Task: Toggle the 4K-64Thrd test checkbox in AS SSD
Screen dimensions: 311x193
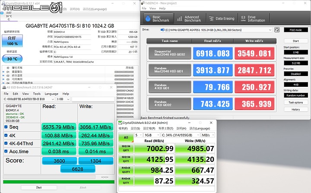Action: 6,143
